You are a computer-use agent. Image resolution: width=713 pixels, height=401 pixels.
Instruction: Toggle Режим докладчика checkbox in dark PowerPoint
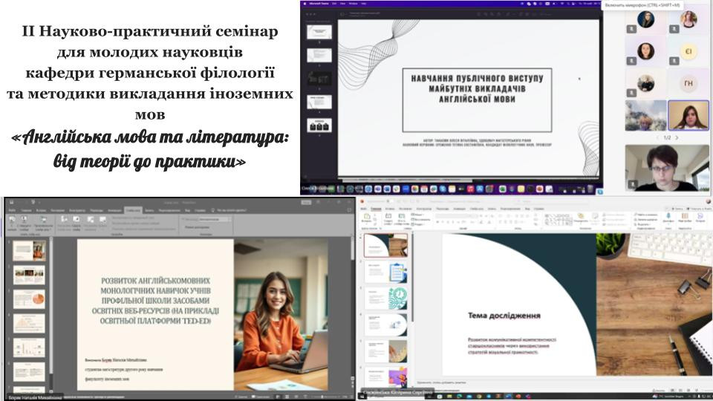pos(197,227)
